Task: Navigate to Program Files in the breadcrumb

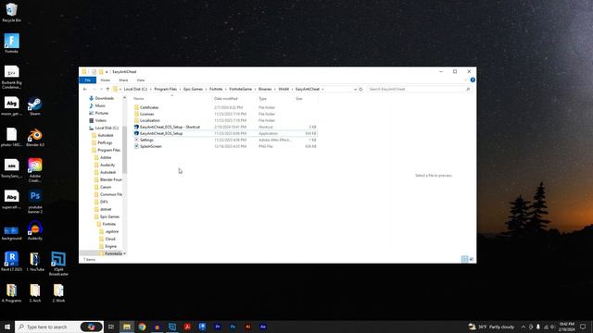Action: (x=166, y=89)
